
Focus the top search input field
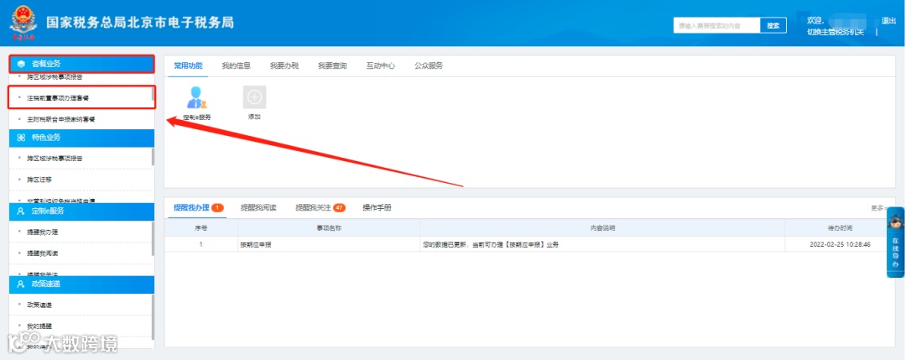pyautogui.click(x=716, y=25)
